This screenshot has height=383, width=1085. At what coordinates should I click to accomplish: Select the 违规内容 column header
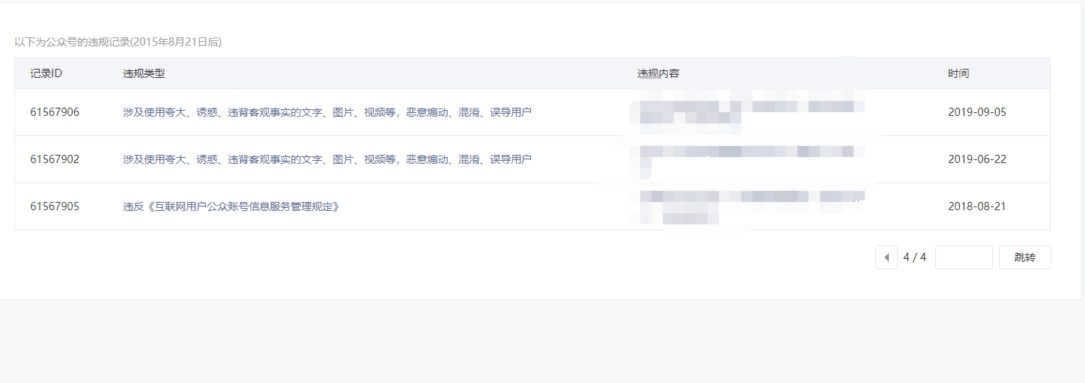point(658,73)
